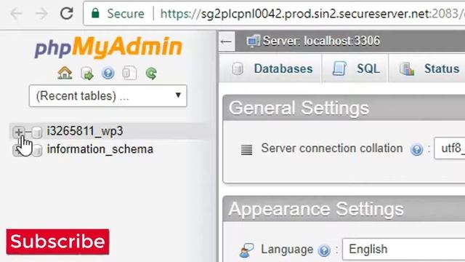This screenshot has height=262, width=465.
Task: Click the Server localhost:3306 breadcrumb
Action: coord(321,41)
